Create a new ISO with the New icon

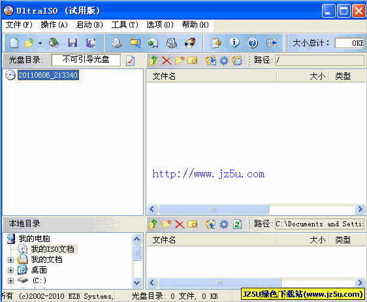[14, 43]
